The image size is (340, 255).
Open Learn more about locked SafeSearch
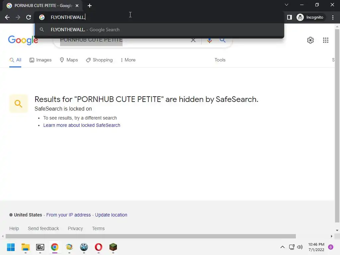point(82,125)
